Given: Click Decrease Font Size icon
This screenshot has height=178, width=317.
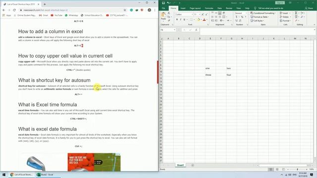Looking at the screenshot, I should 206,14.
